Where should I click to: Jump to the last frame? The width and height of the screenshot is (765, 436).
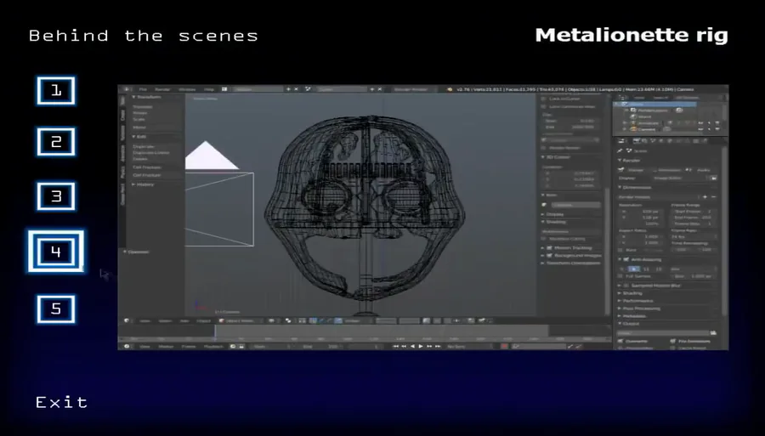(438, 346)
